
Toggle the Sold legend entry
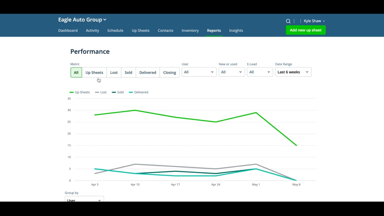(118, 92)
